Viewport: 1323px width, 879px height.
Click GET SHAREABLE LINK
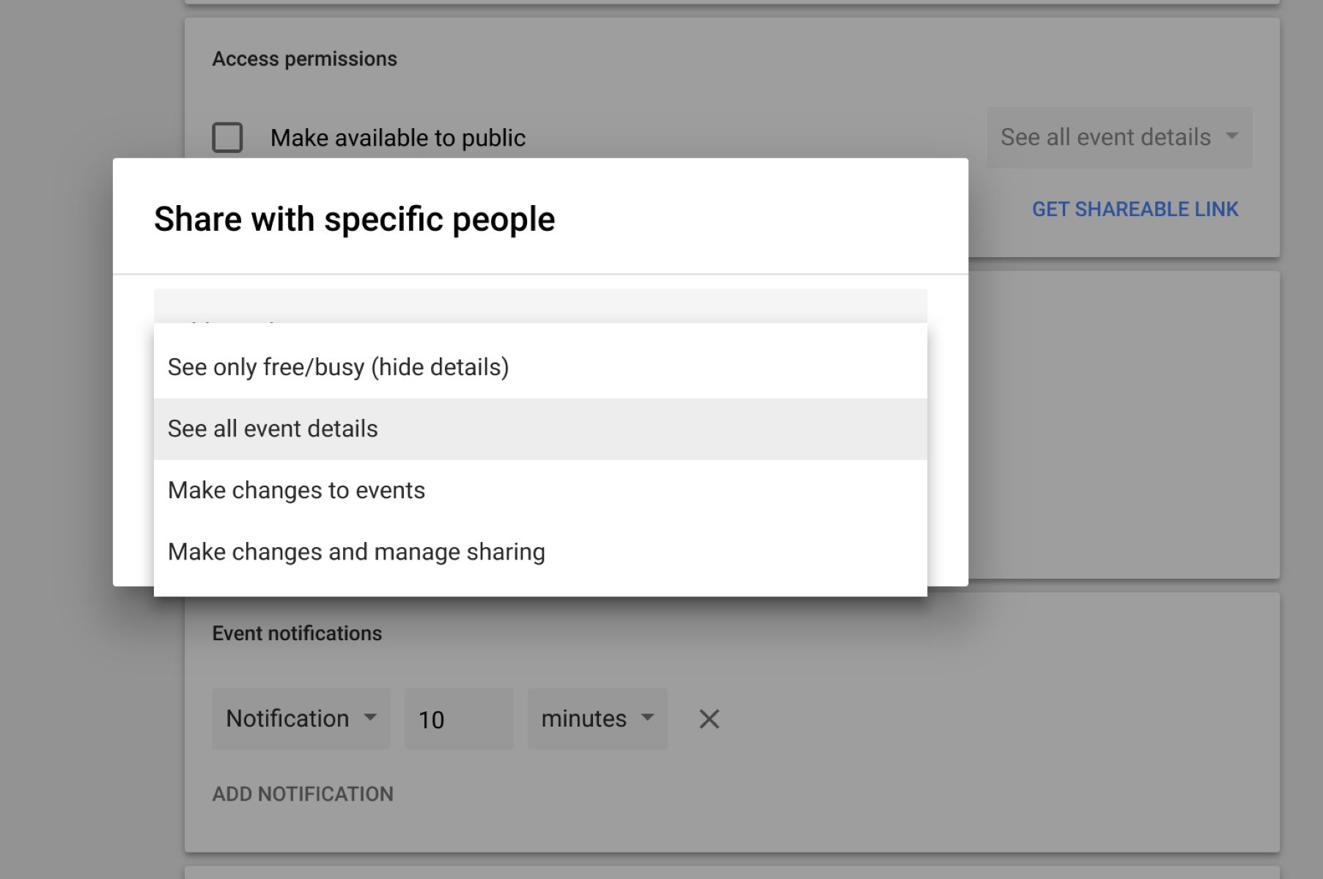coord(1135,209)
